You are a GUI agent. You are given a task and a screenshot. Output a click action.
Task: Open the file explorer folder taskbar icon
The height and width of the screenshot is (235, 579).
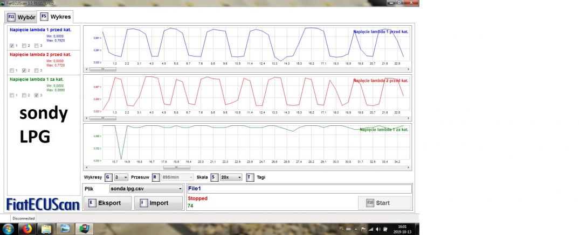pos(46,229)
